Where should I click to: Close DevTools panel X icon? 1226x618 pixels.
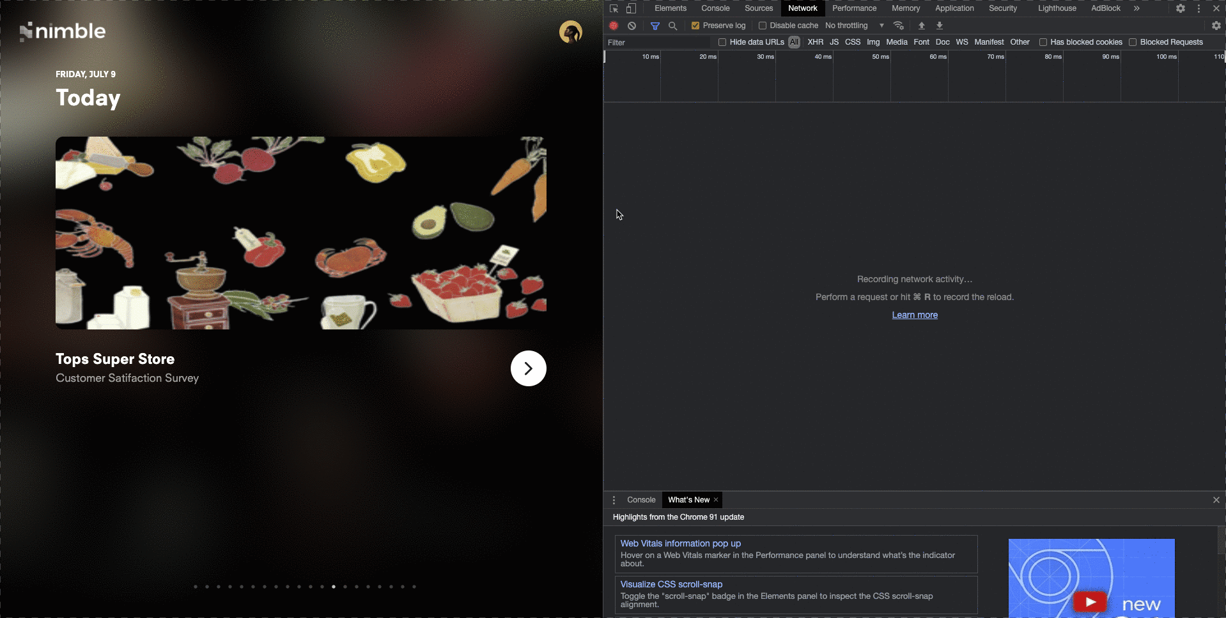(1216, 8)
